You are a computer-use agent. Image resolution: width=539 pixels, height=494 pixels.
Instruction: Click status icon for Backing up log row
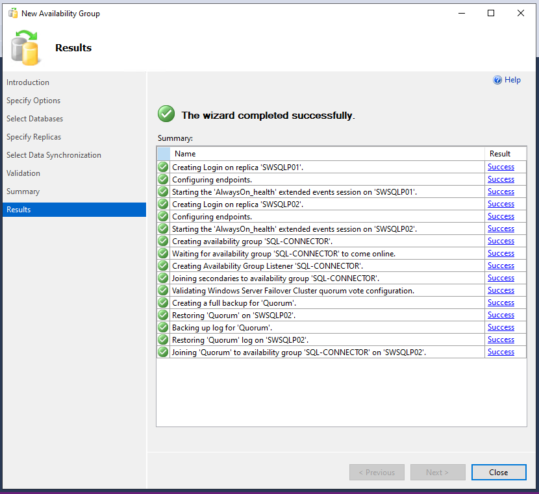163,327
